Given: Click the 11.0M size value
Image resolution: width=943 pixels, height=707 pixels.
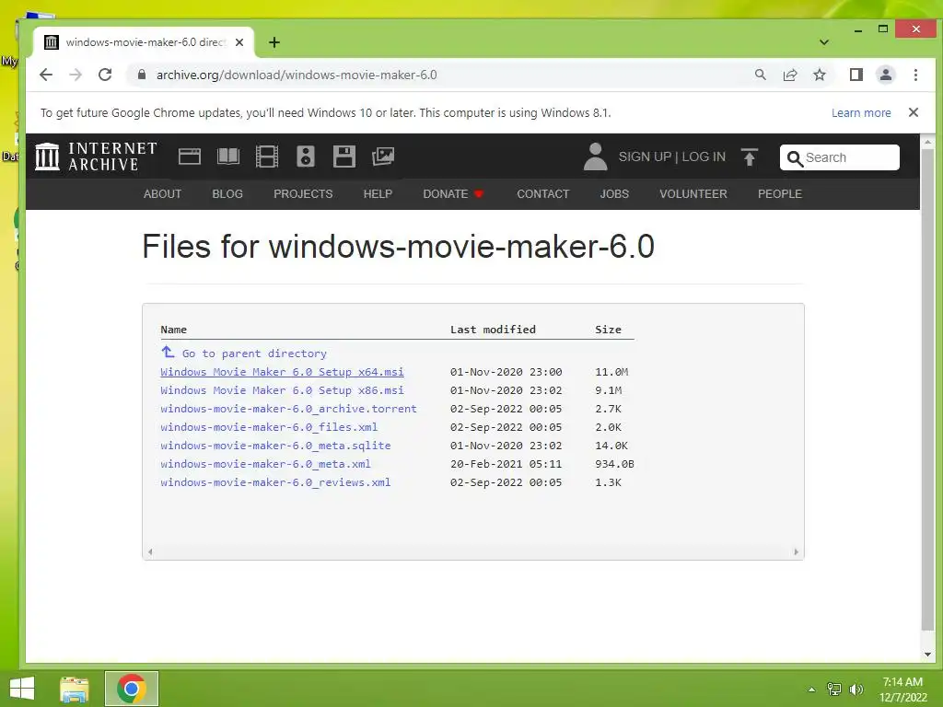Looking at the screenshot, I should (x=611, y=372).
